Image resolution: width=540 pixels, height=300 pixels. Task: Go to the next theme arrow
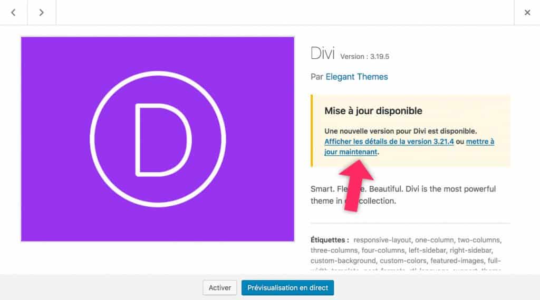(x=41, y=13)
